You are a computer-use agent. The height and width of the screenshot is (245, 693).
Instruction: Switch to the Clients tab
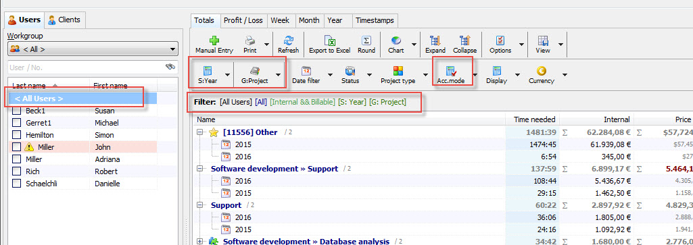pyautogui.click(x=64, y=20)
